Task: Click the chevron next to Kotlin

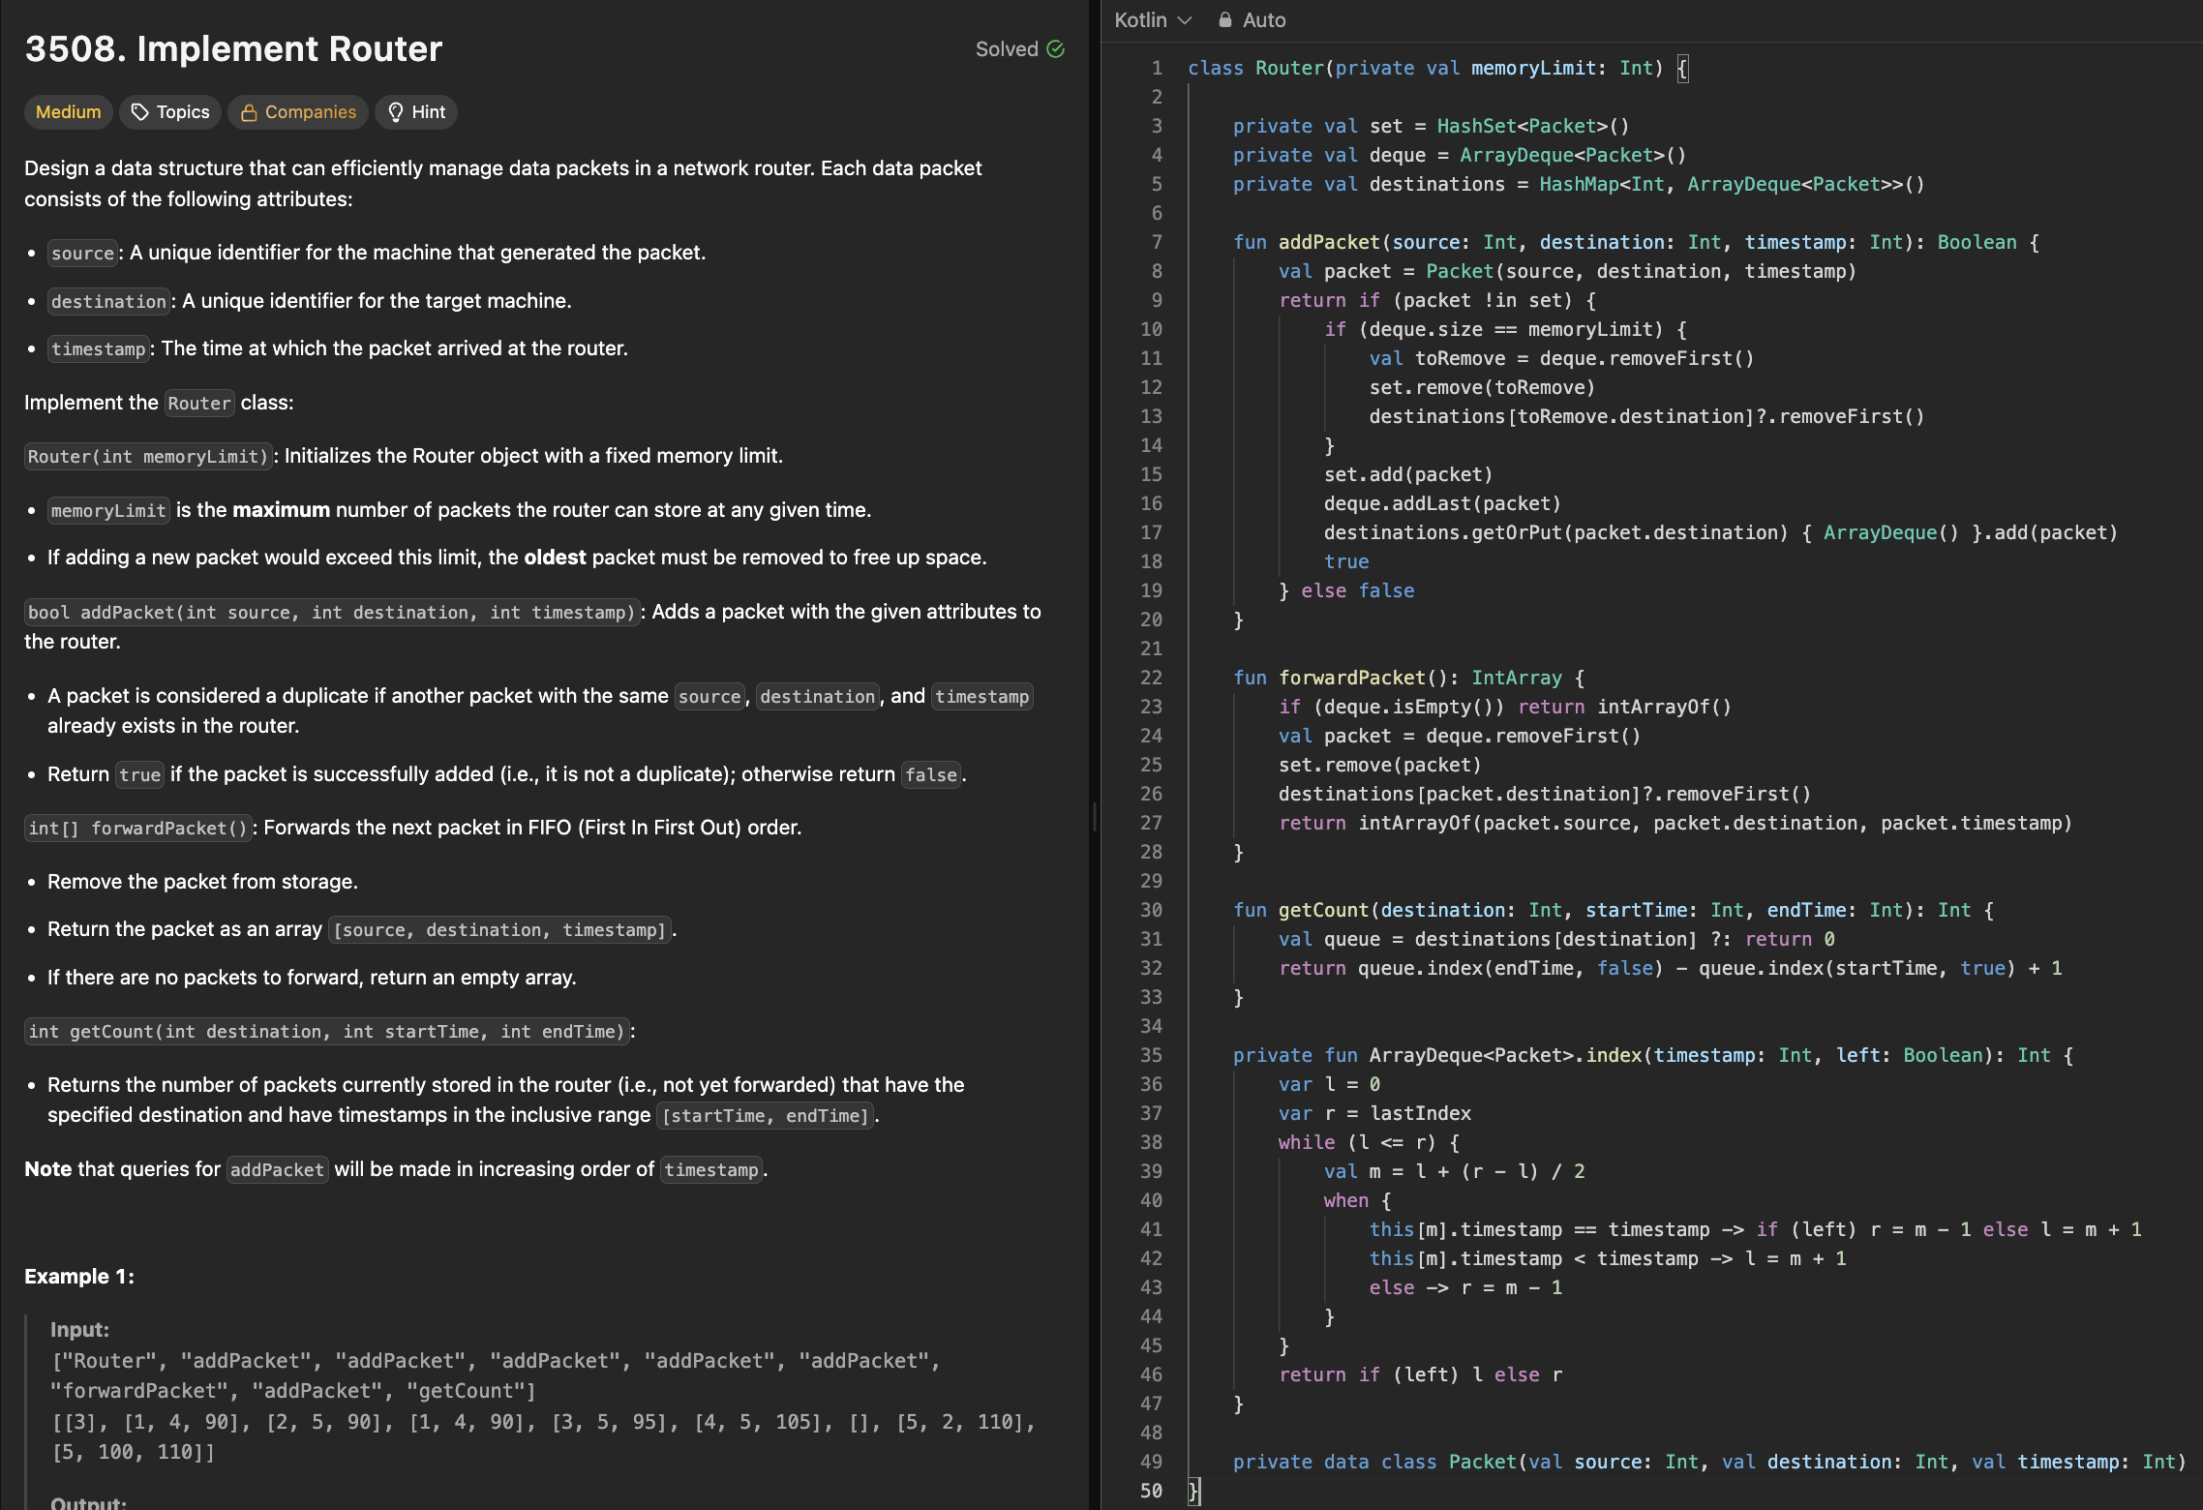Action: click(1185, 20)
